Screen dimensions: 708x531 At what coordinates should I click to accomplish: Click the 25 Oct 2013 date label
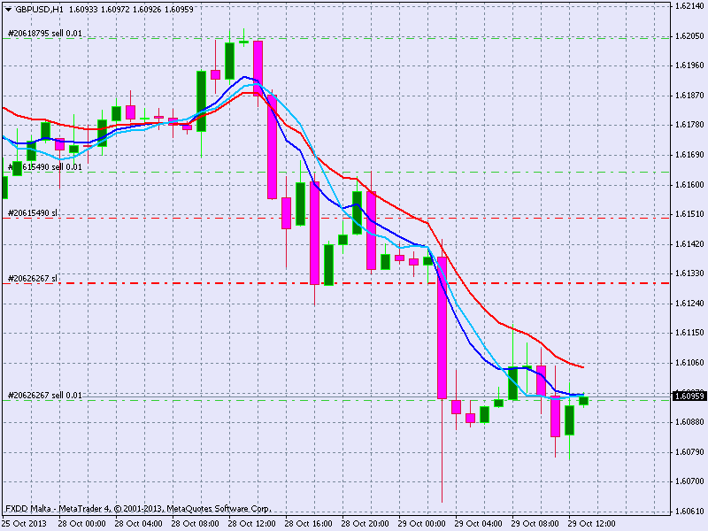(25, 523)
